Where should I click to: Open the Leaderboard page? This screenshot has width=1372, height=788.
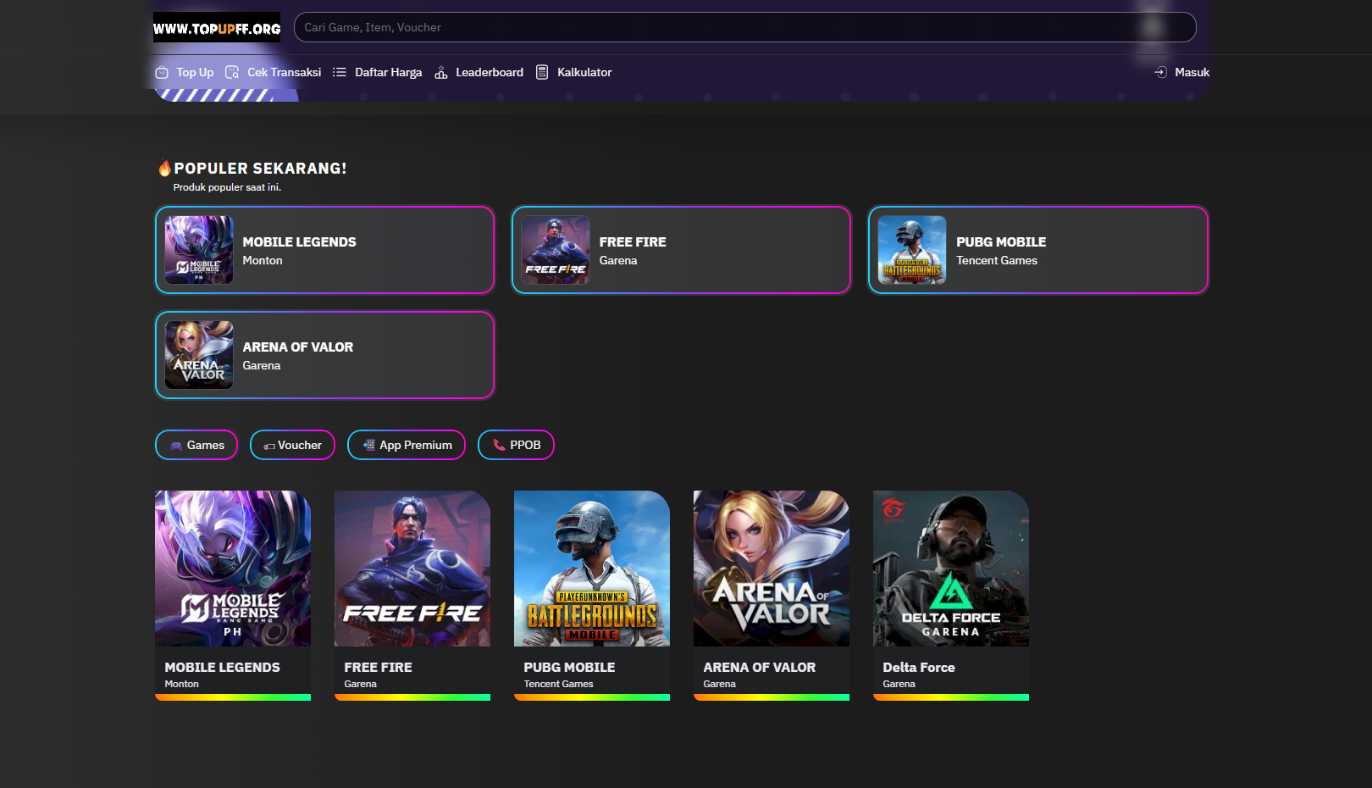tap(490, 73)
